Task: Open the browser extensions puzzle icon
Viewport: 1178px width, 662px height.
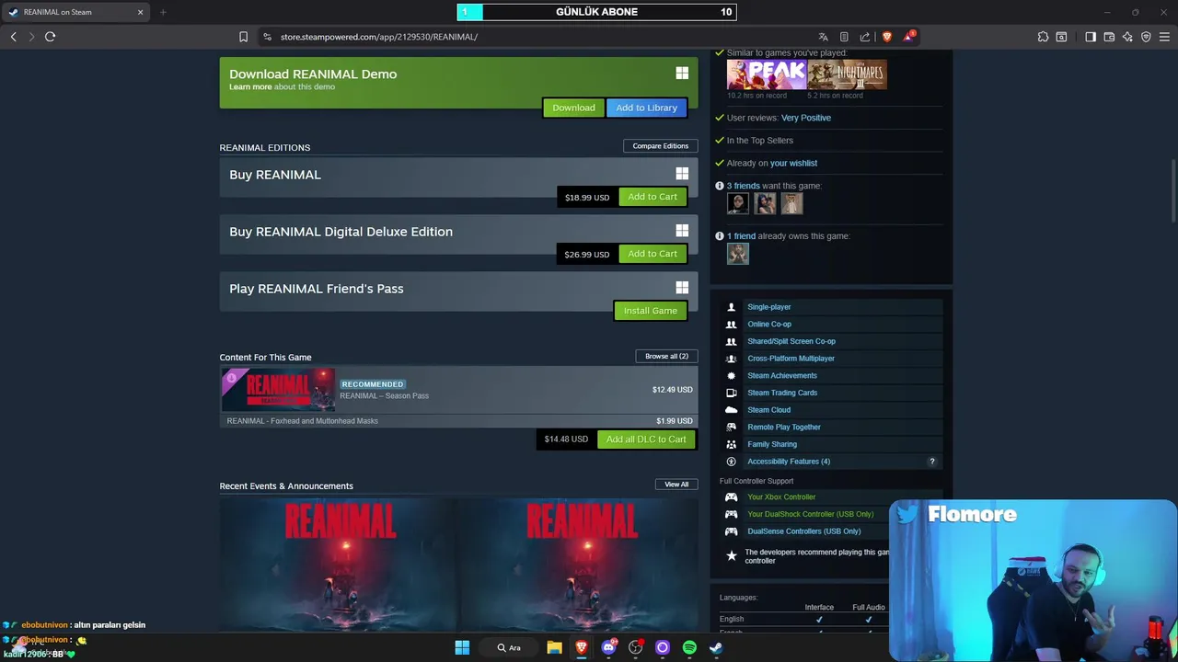Action: point(1043,37)
